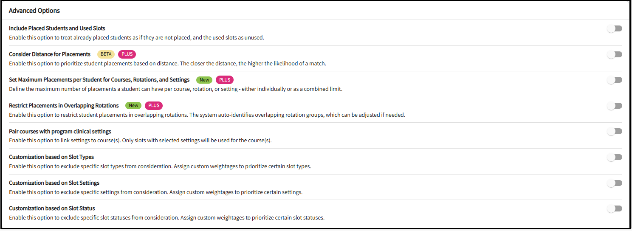
Task: Toggle Consider Distance for Placements switch
Action: click(615, 54)
